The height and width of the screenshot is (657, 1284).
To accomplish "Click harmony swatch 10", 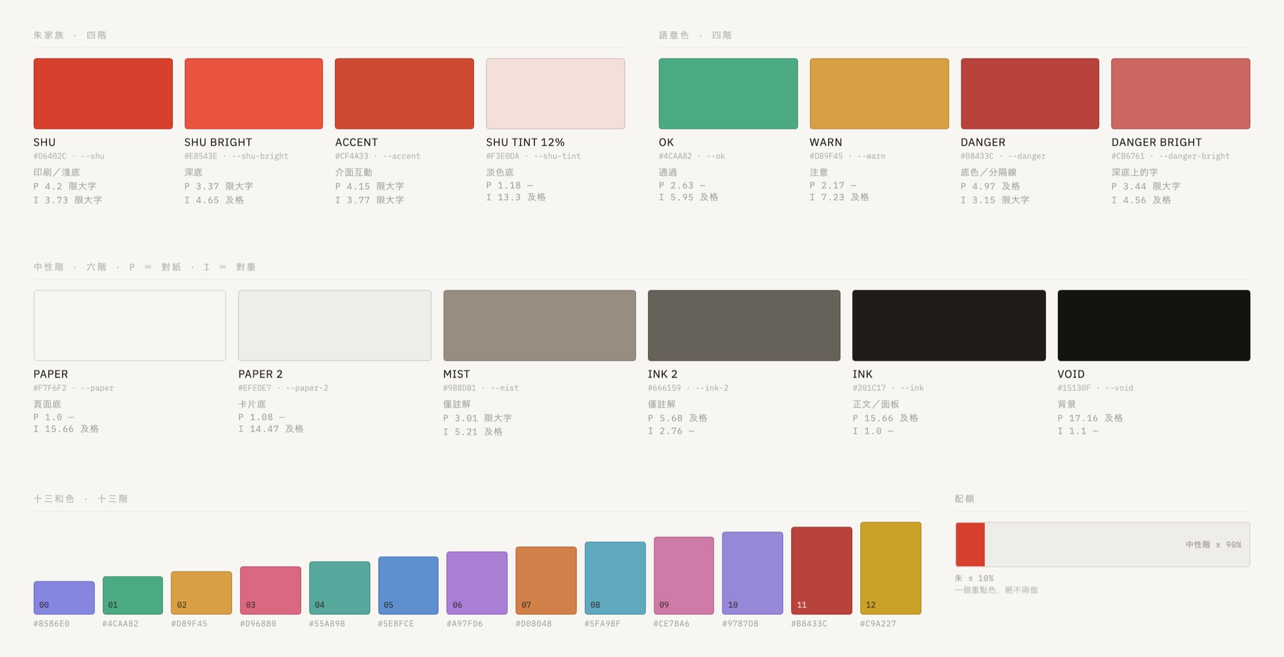I will coord(753,573).
